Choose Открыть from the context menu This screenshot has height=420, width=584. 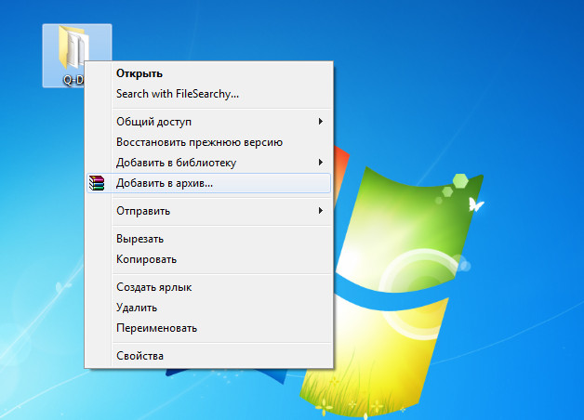pyautogui.click(x=208, y=73)
